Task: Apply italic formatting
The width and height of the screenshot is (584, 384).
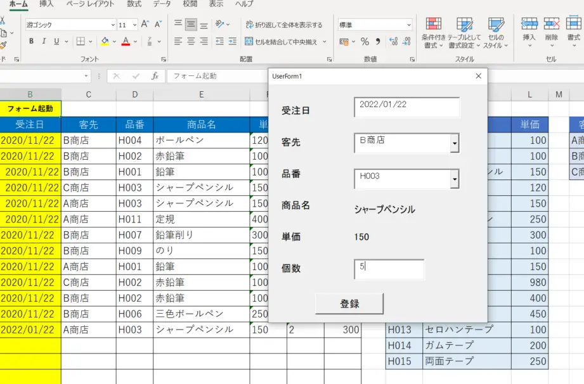Action: (44, 41)
